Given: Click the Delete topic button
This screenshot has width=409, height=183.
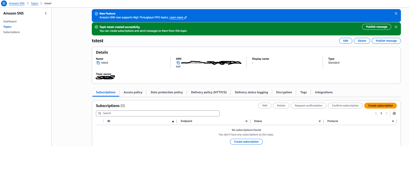Looking at the screenshot, I should (x=362, y=41).
